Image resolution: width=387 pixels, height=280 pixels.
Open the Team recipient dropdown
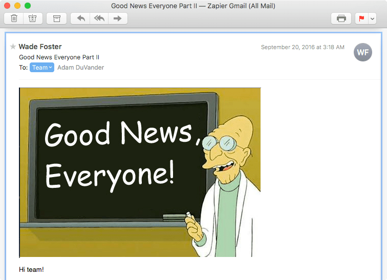tap(42, 68)
